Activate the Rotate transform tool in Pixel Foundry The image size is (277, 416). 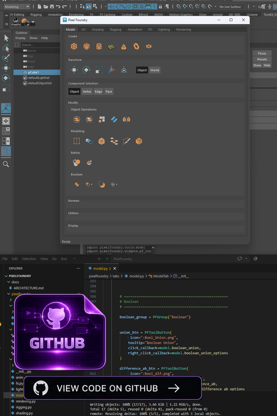pyautogui.click(x=87, y=70)
